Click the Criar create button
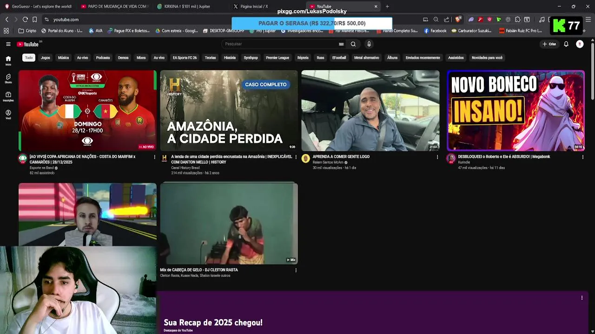 point(549,44)
